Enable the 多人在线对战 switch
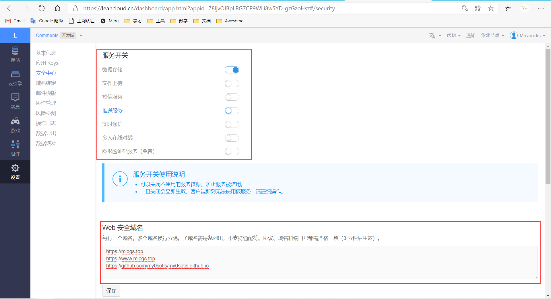The width and height of the screenshot is (551, 299). (x=232, y=138)
